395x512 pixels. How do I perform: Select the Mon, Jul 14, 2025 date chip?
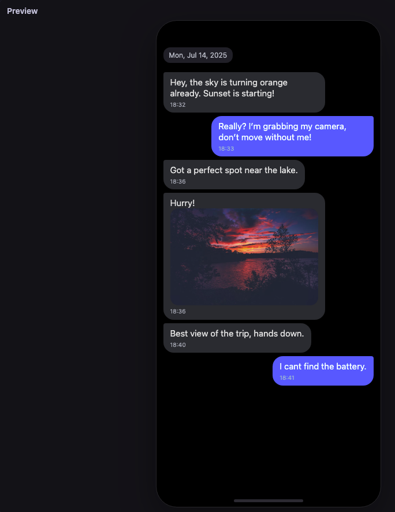(x=198, y=55)
